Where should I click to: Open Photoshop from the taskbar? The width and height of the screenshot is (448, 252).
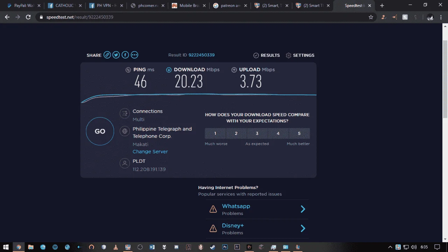[x=225, y=247]
